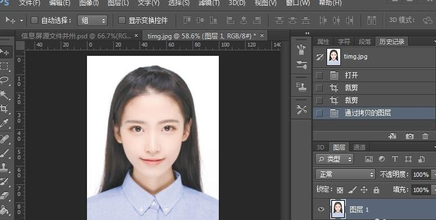Select the Rectangular Marquee tool
436x220 pixels.
(x=4, y=66)
